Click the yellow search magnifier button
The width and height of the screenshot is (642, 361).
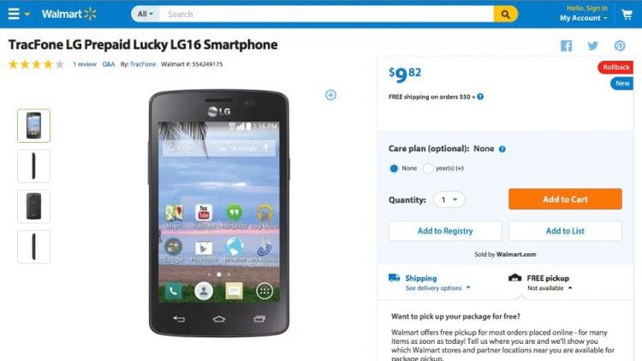coord(506,15)
